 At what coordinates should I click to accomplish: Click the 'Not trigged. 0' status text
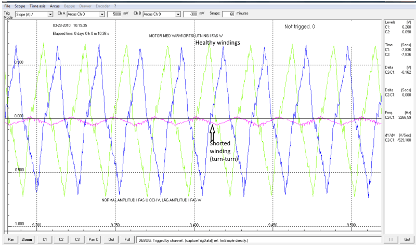[300, 26]
